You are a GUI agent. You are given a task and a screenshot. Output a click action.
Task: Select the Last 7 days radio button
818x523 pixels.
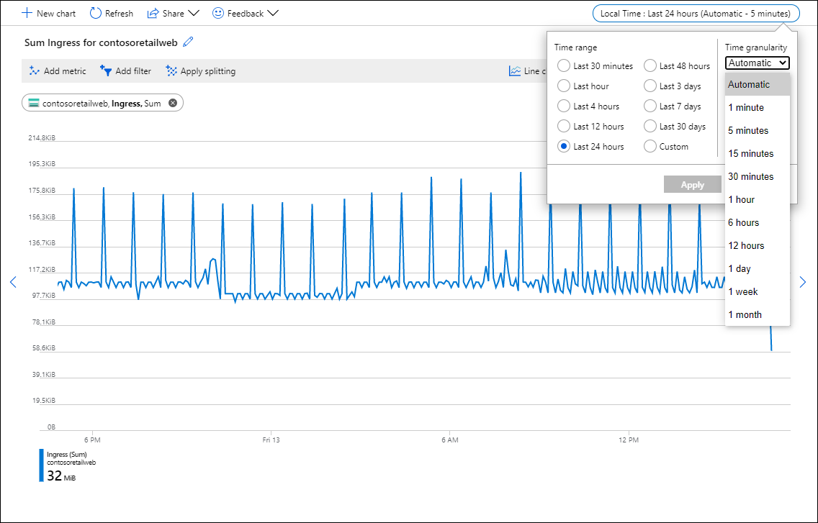pos(650,106)
